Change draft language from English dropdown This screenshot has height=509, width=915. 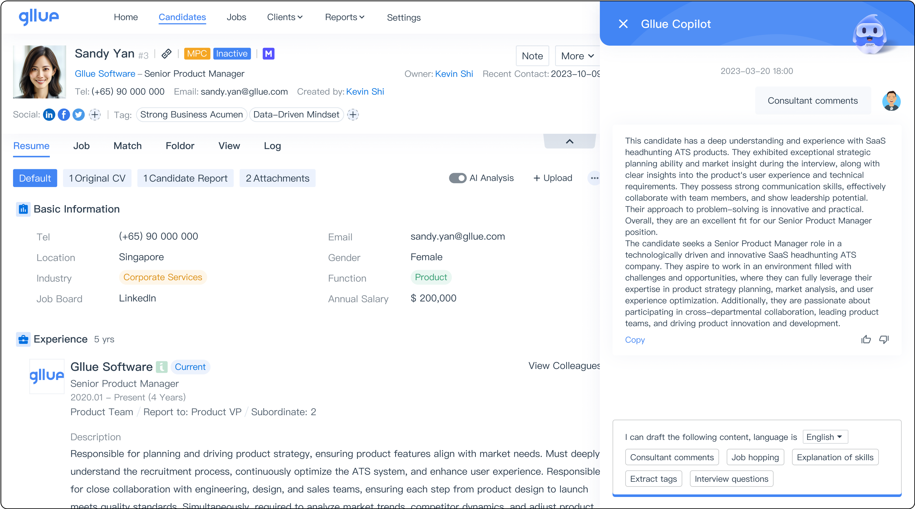pyautogui.click(x=825, y=437)
